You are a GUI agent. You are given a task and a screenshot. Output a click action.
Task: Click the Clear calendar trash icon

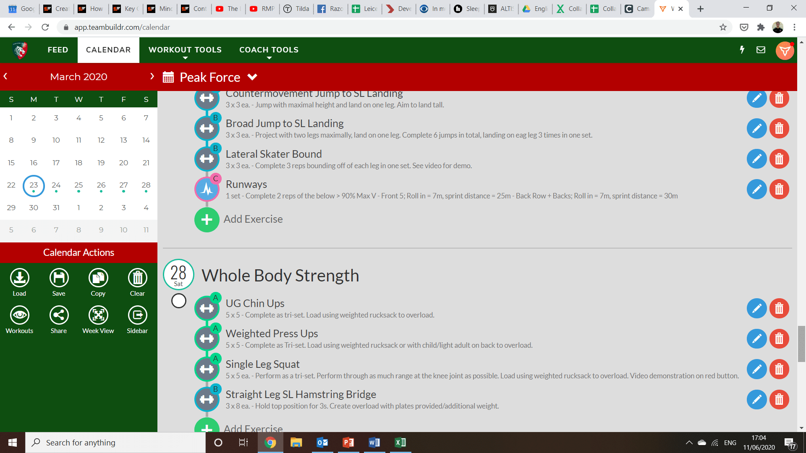[137, 278]
